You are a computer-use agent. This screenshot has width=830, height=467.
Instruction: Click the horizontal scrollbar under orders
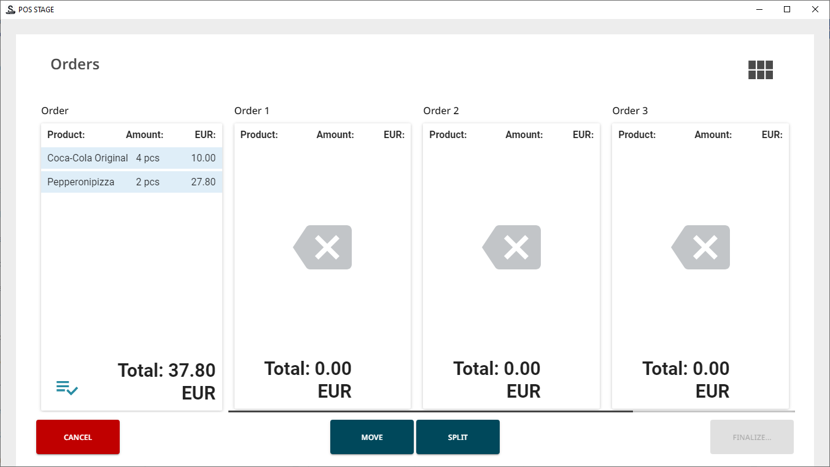pos(430,411)
